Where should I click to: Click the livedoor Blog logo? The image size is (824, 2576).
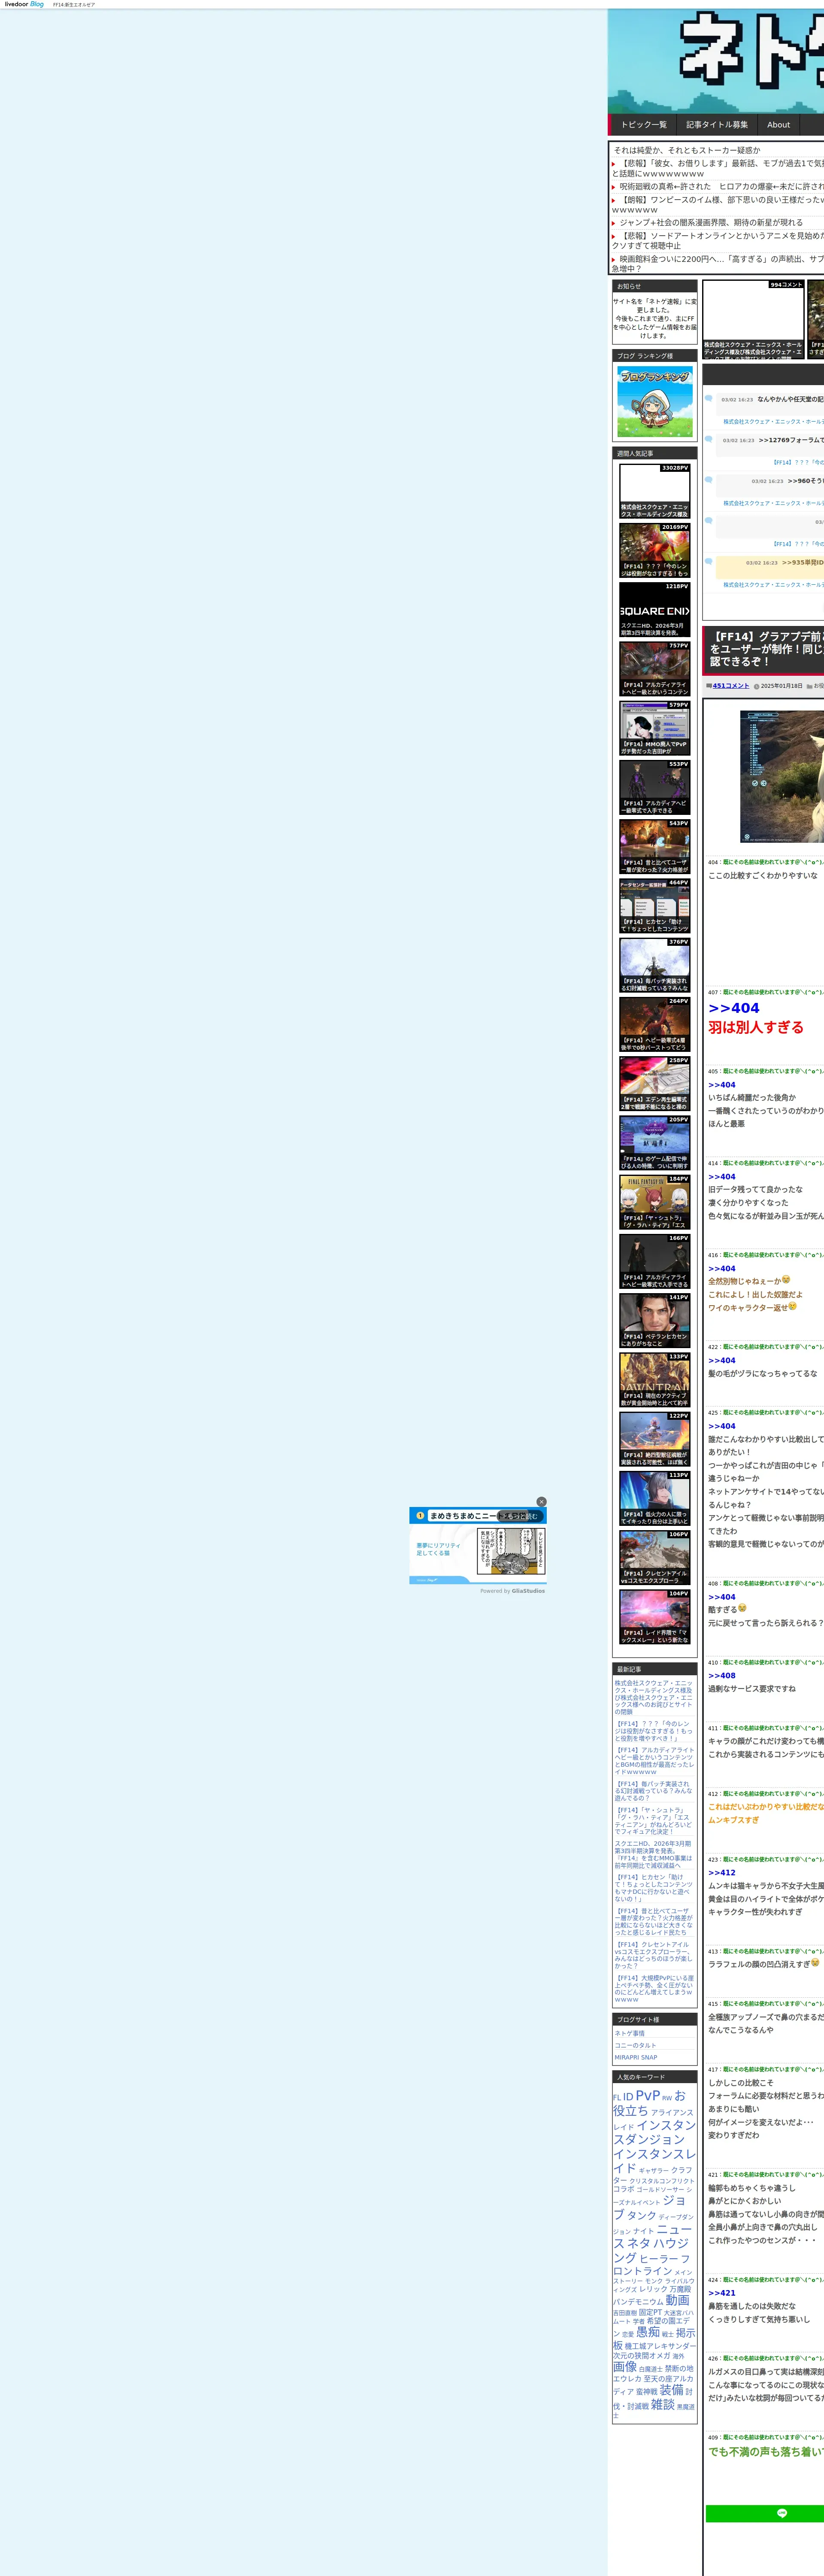click(24, 4)
